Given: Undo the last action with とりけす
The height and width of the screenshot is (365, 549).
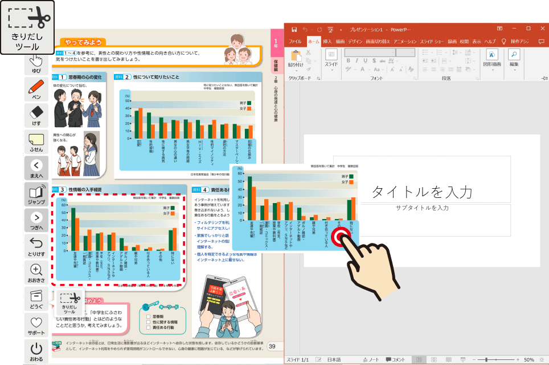Looking at the screenshot, I should pos(36,246).
